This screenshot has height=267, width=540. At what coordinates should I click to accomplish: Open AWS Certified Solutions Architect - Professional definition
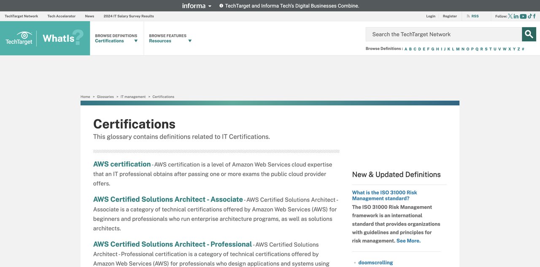[173, 244]
